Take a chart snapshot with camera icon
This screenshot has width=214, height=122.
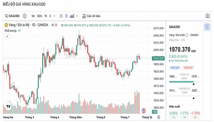(208, 16)
